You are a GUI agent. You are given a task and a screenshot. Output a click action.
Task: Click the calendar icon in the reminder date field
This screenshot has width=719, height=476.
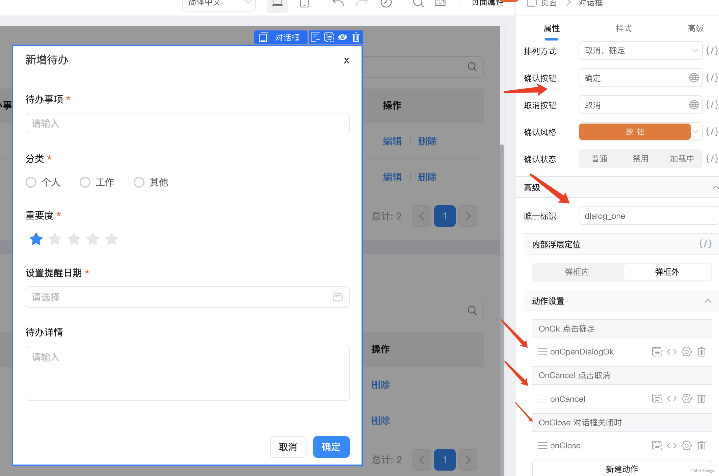tap(338, 297)
